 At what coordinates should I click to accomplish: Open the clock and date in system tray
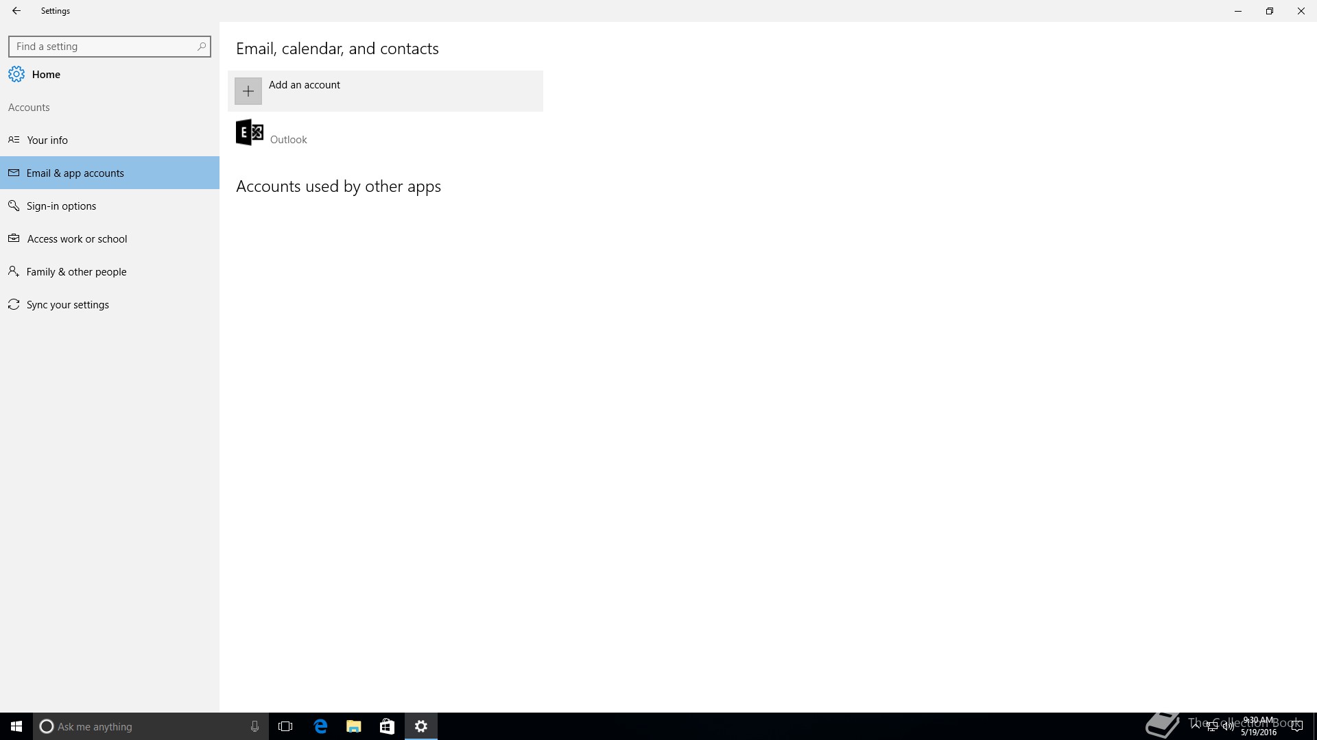[1259, 726]
